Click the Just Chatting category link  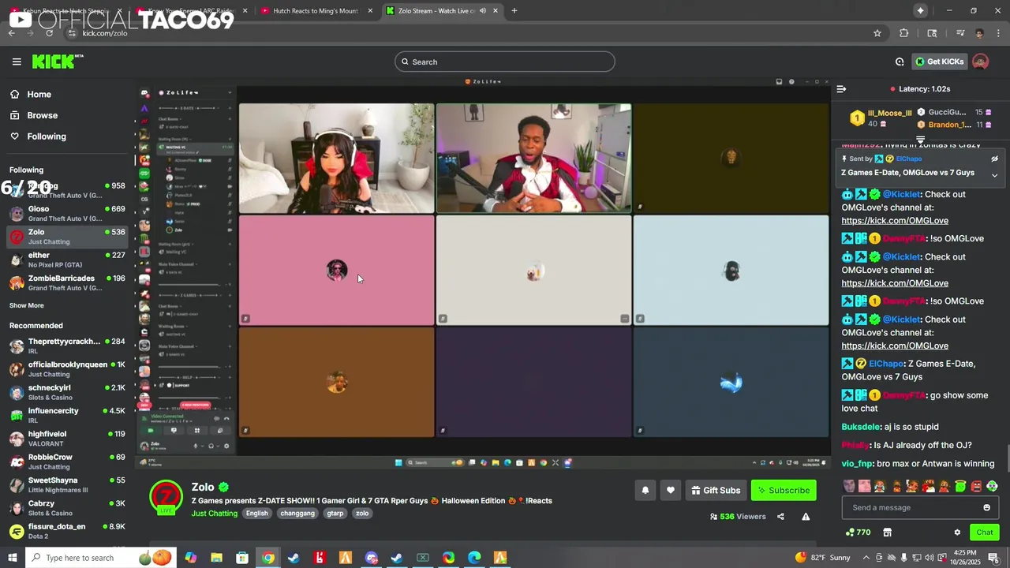click(214, 514)
